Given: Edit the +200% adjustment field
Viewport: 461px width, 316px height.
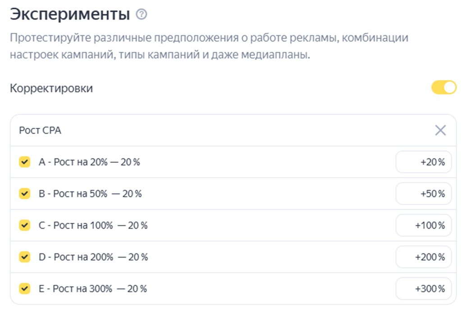Looking at the screenshot, I should 423,257.
